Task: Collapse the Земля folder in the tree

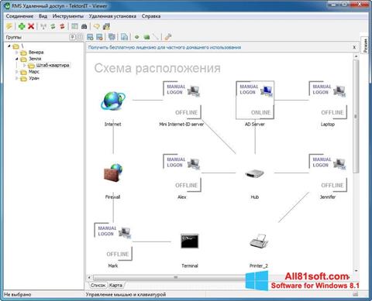Action: tap(17, 59)
